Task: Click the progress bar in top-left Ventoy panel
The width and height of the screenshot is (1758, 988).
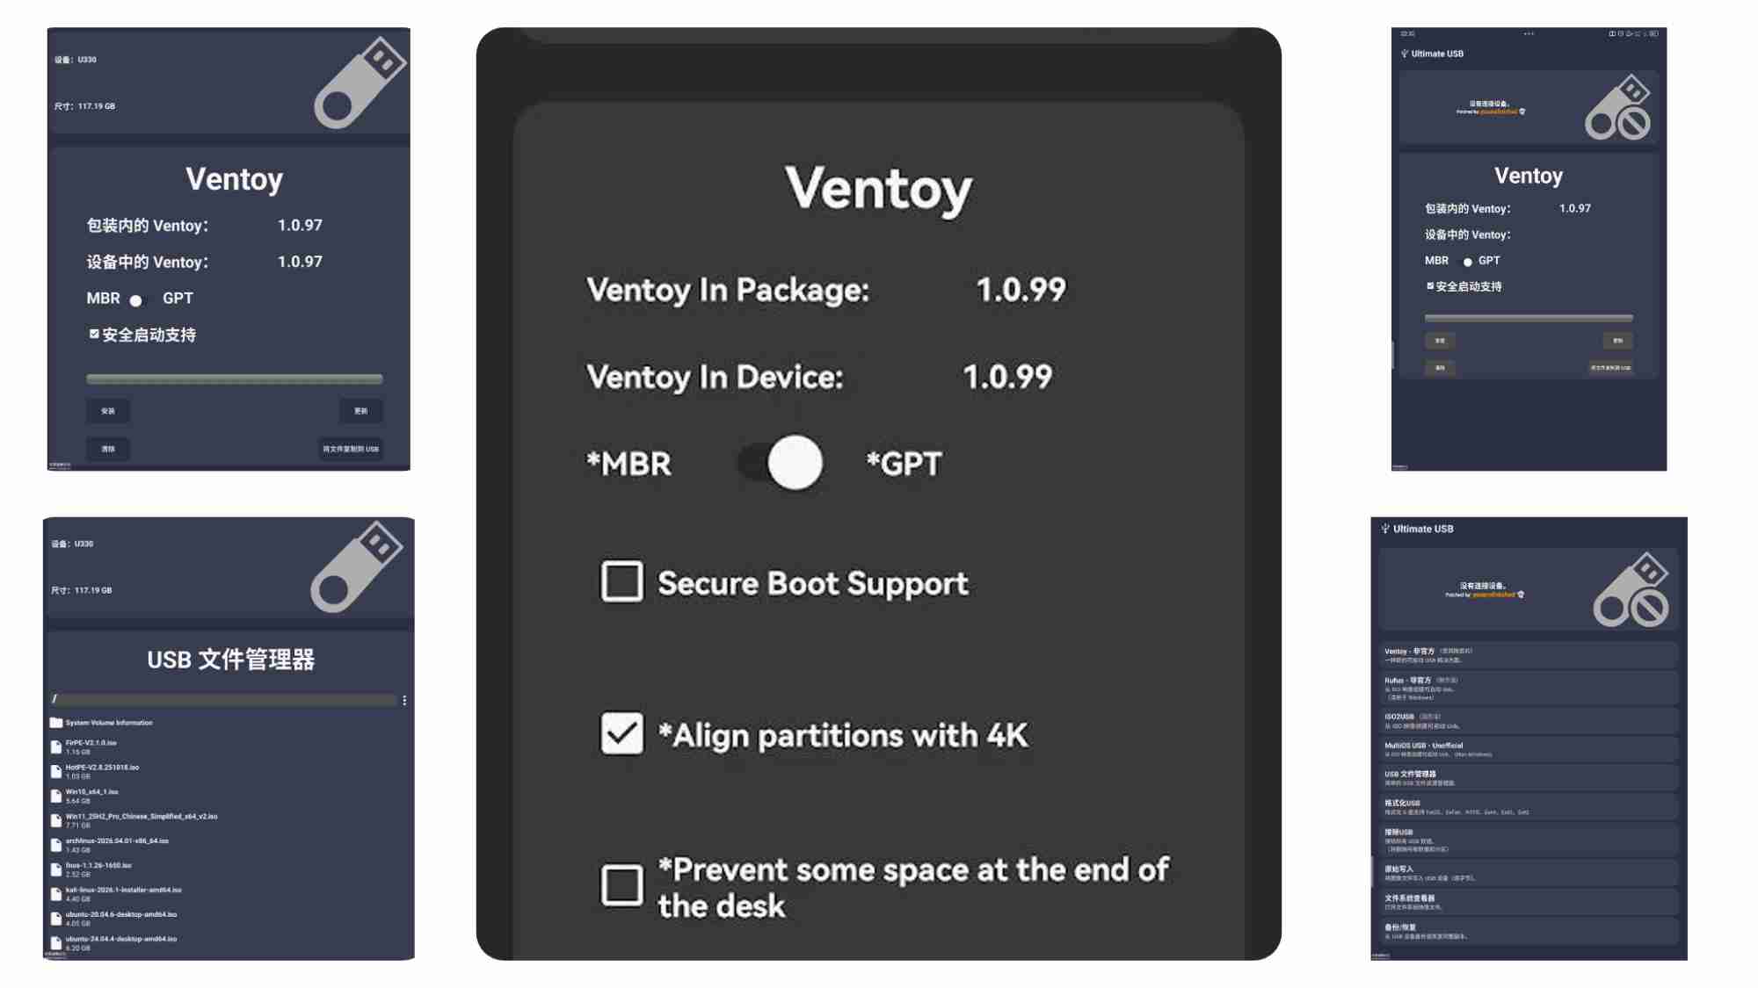Action: 235,379
